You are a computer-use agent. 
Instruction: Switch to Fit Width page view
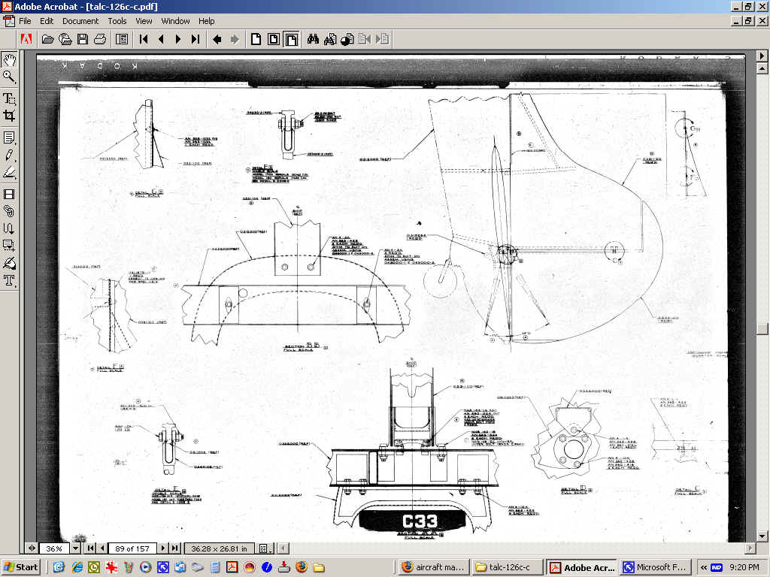click(x=290, y=39)
